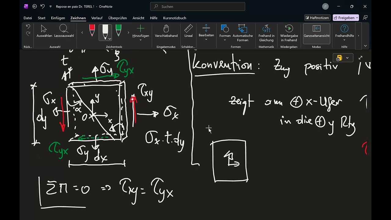Open ribbon display options chevron
This screenshot has width=391, height=220.
pyautogui.click(x=365, y=46)
